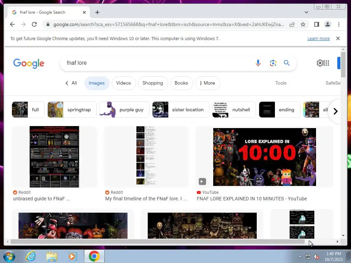
Task: Show hidden tray icons arrow
Action: point(300,256)
